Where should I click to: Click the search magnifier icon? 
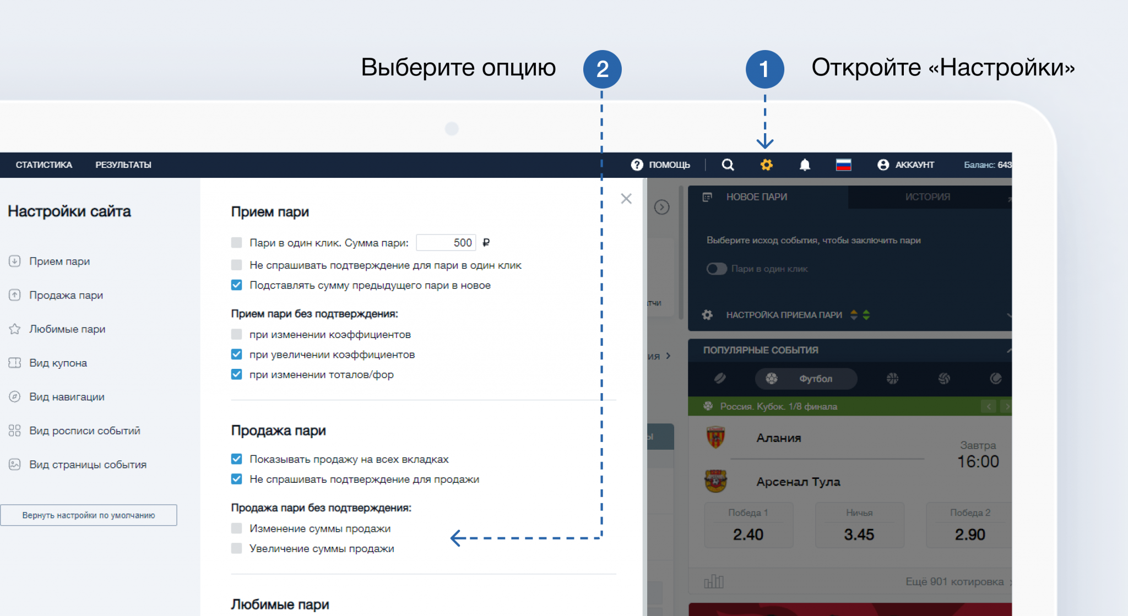pos(728,165)
